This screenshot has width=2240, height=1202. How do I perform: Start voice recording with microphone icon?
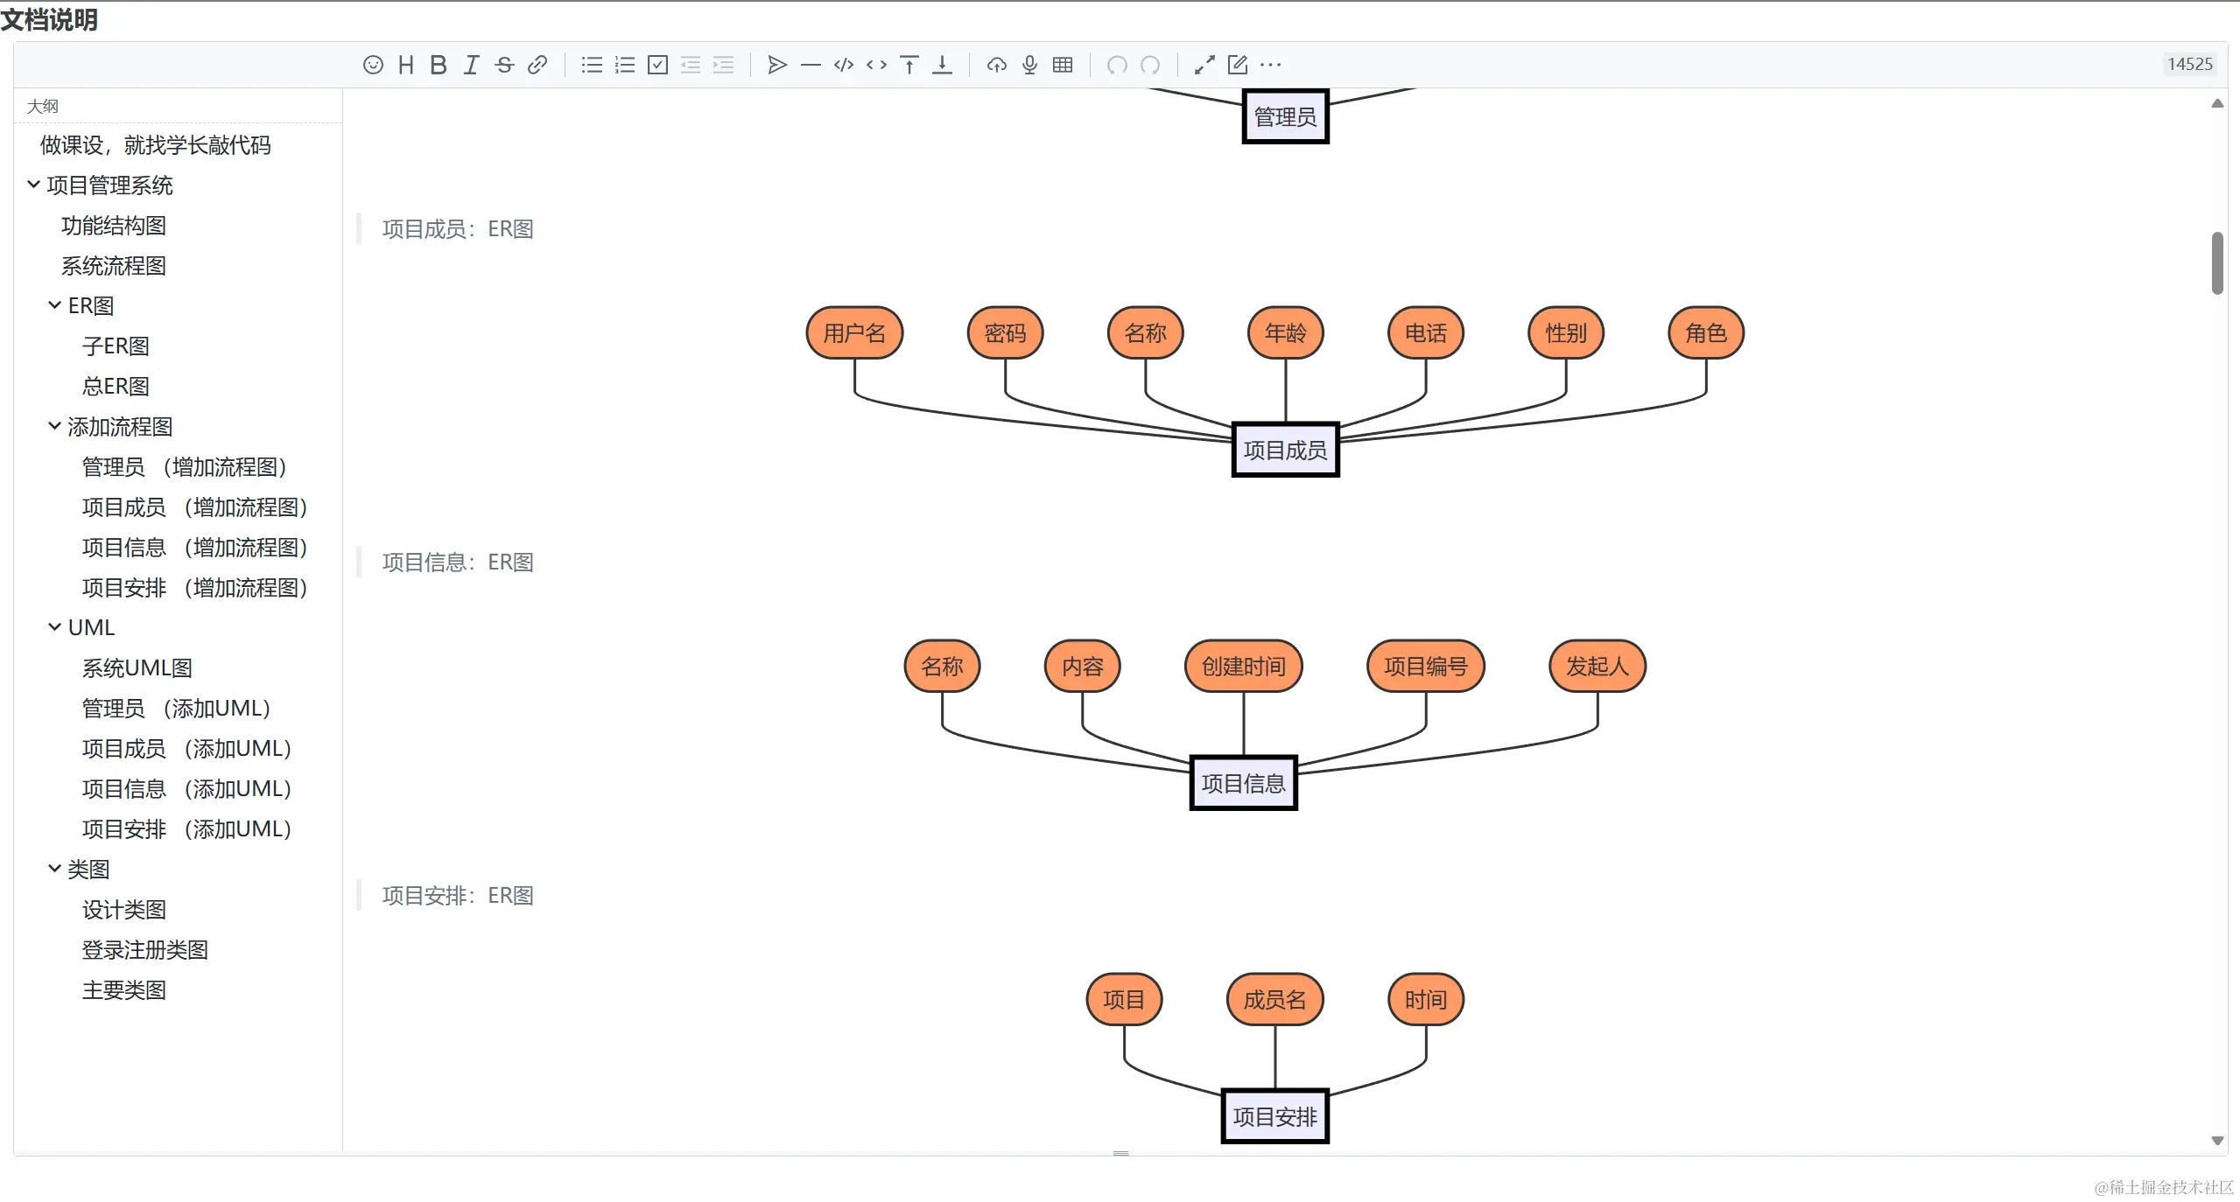pyautogui.click(x=1029, y=65)
